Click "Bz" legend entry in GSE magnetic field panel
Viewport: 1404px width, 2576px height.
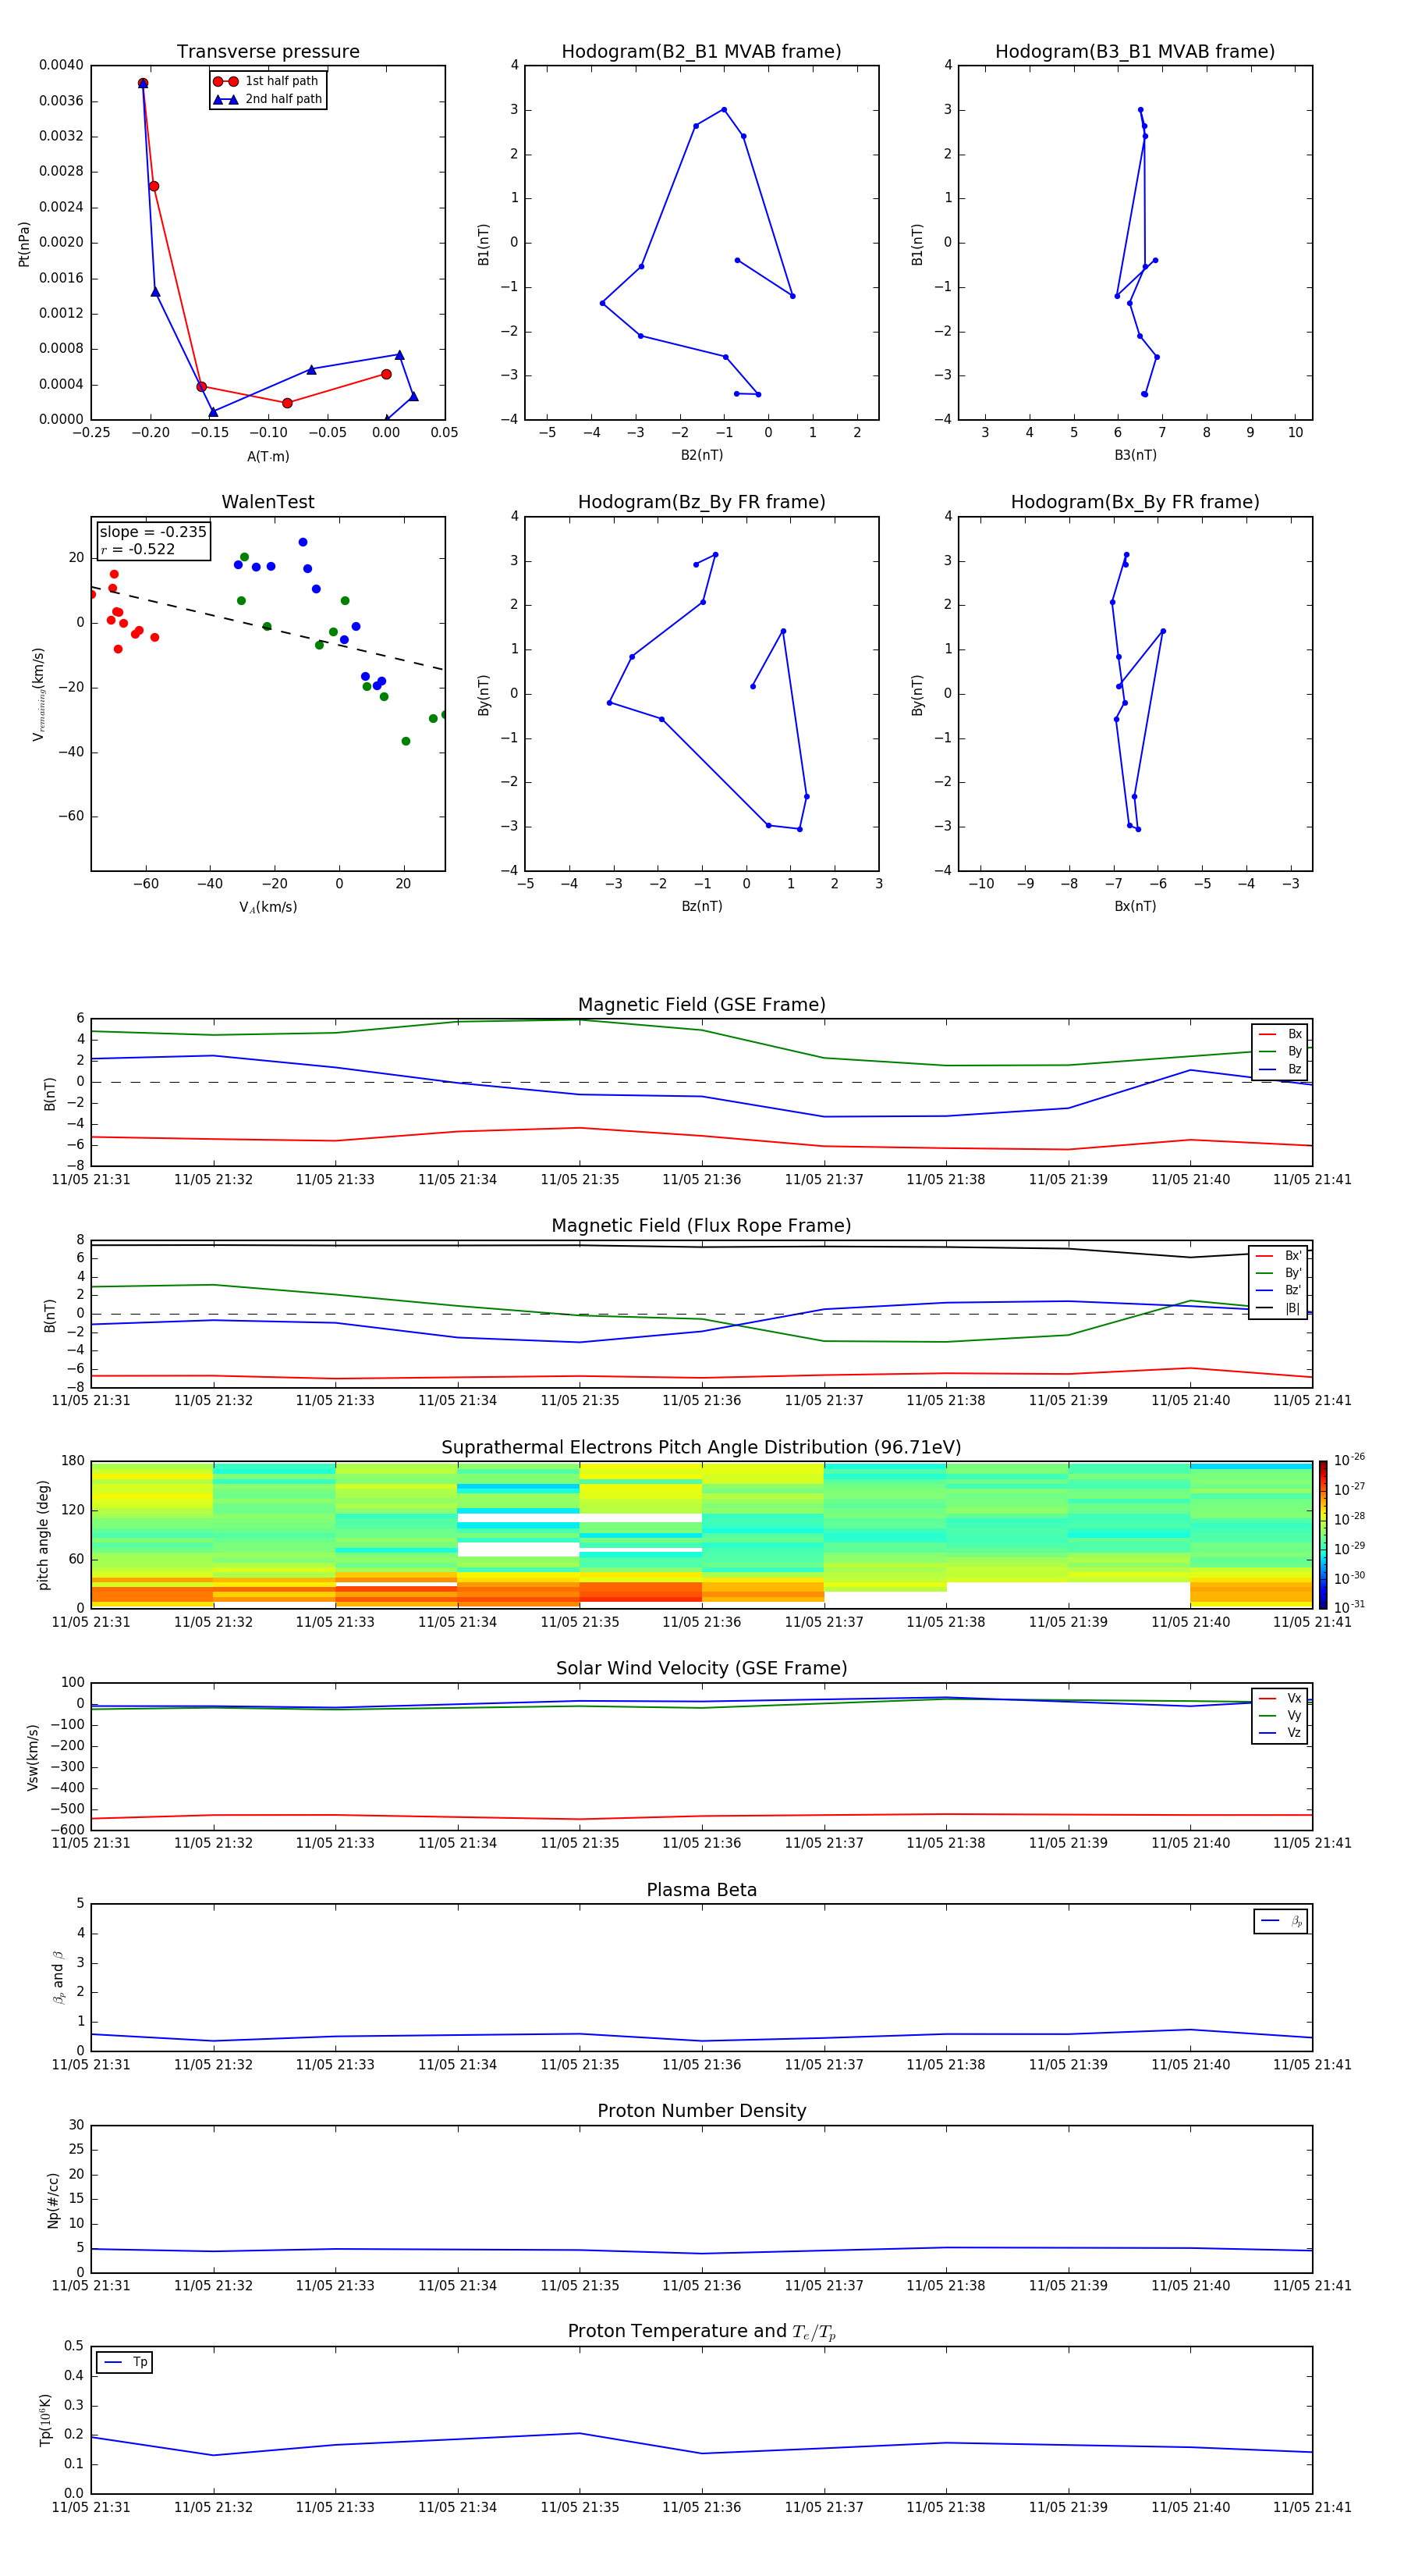tap(1280, 1069)
